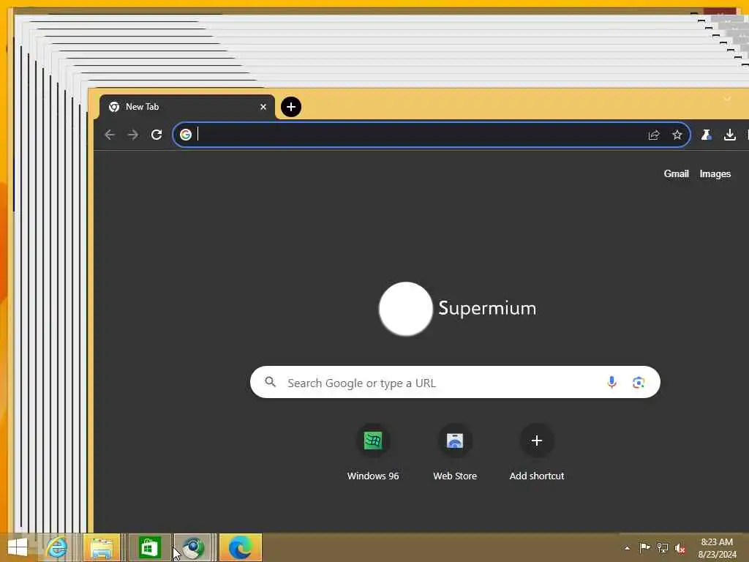Click the Supermium taskbar icon

(x=193, y=547)
